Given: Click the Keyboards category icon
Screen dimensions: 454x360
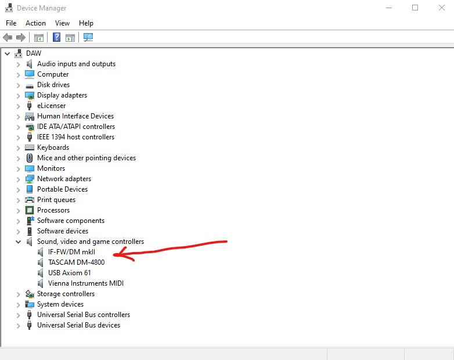Looking at the screenshot, I should coord(30,147).
